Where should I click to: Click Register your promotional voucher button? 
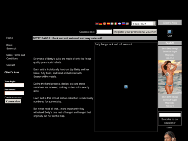tap(135, 32)
